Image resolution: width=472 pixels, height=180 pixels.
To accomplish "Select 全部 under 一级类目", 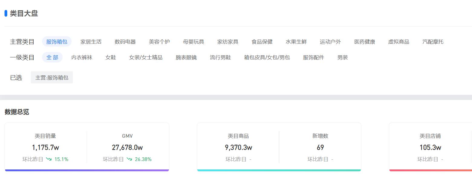I will [x=52, y=57].
